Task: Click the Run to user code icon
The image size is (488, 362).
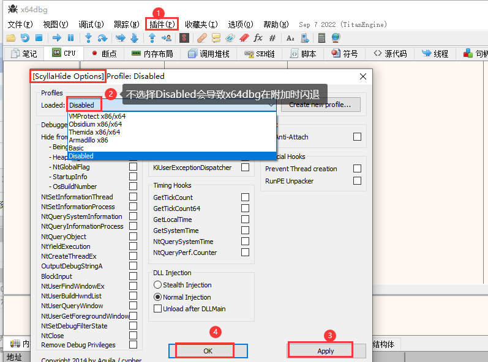Action: pyautogui.click(x=167, y=38)
